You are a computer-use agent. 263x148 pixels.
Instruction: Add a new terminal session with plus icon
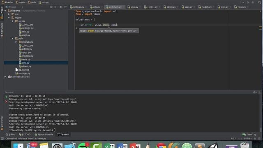tap(7, 97)
